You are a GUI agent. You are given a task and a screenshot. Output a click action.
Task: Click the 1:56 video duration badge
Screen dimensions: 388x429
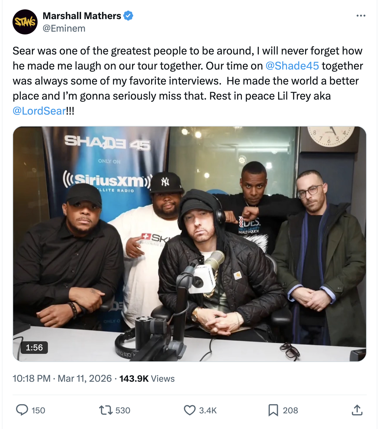coord(34,348)
